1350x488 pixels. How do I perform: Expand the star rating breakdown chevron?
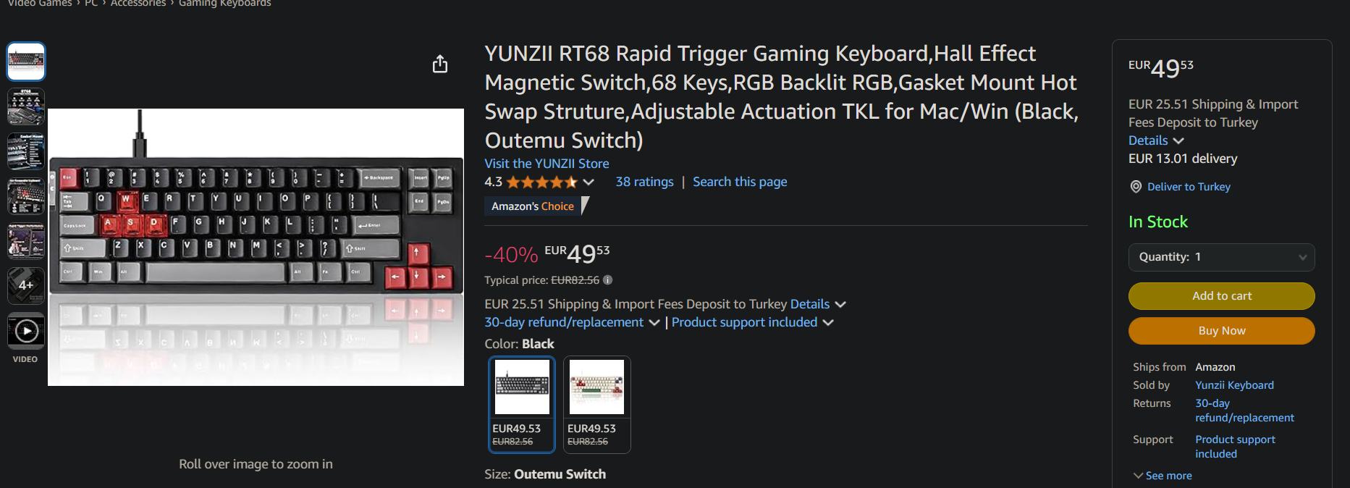click(588, 182)
